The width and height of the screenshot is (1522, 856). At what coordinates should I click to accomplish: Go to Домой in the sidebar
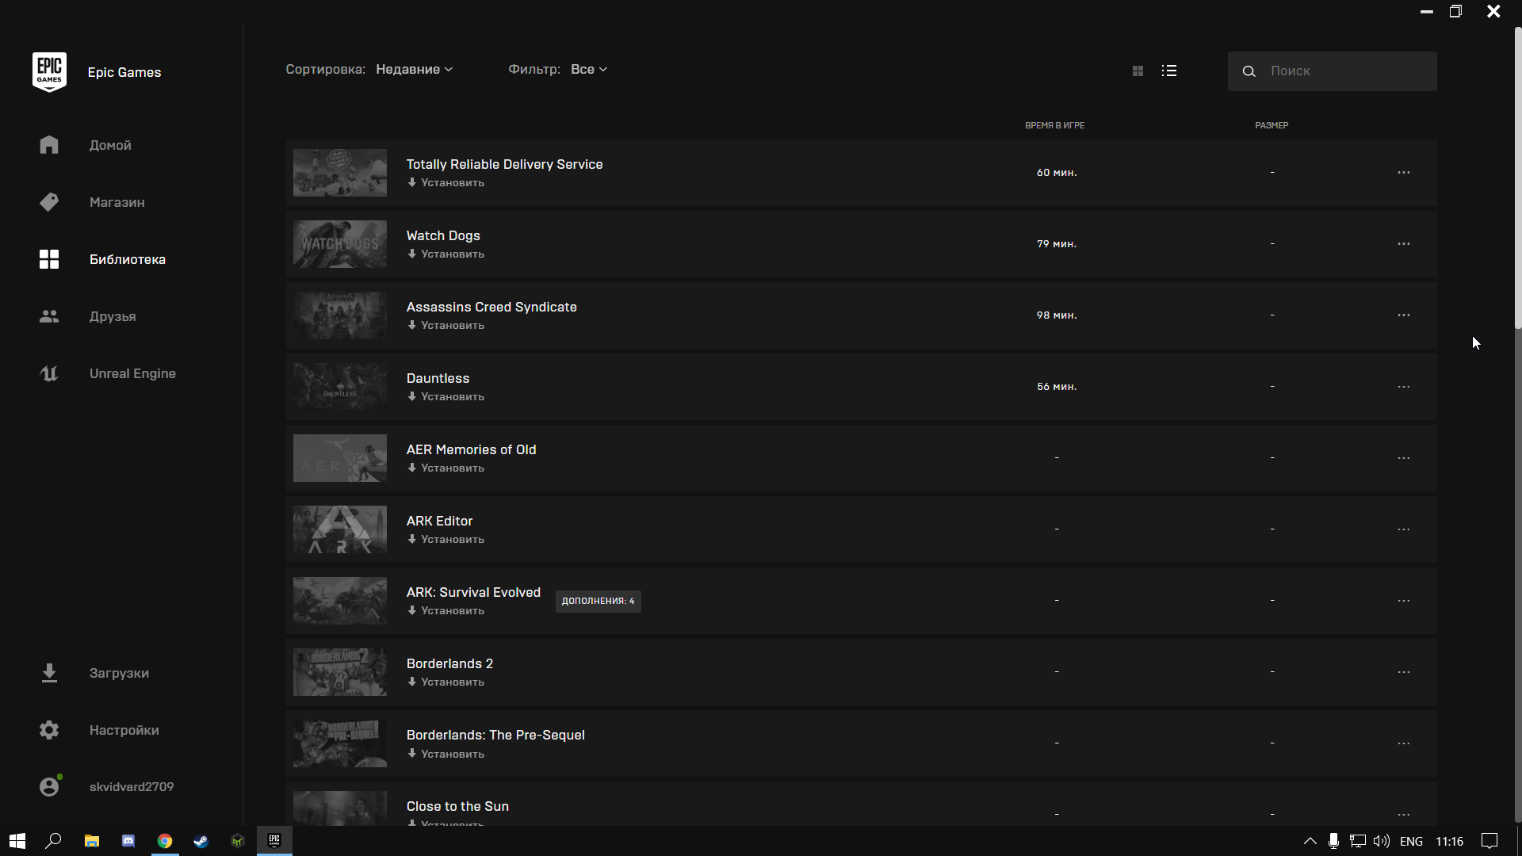tap(110, 146)
